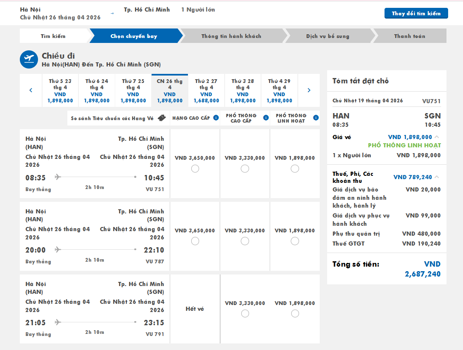The width and height of the screenshot is (463, 350).
Task: Click the route arrow between Hà Nội and Hồ Chí Minh
Action: (112, 13)
